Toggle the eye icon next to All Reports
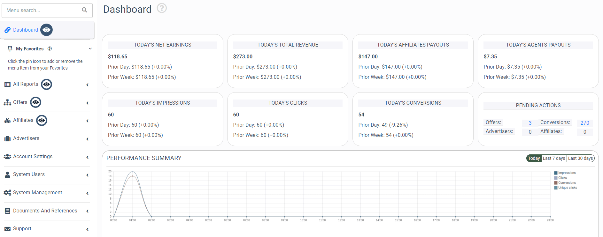The image size is (603, 237). pos(47,84)
